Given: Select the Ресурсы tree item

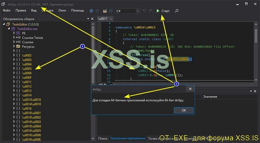Looking at the screenshot, I should 28,47.
